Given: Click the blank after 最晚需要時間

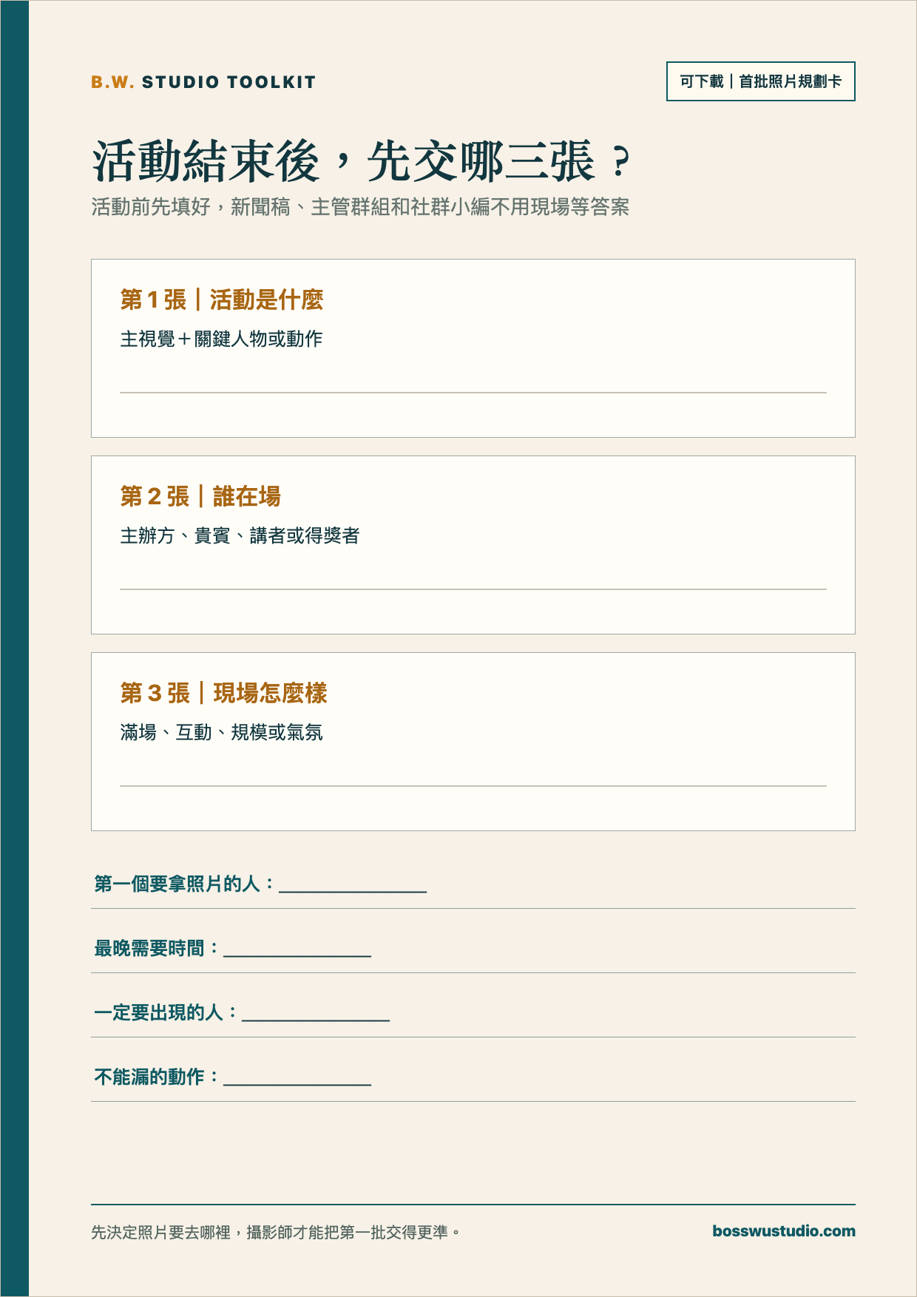Looking at the screenshot, I should 297,950.
